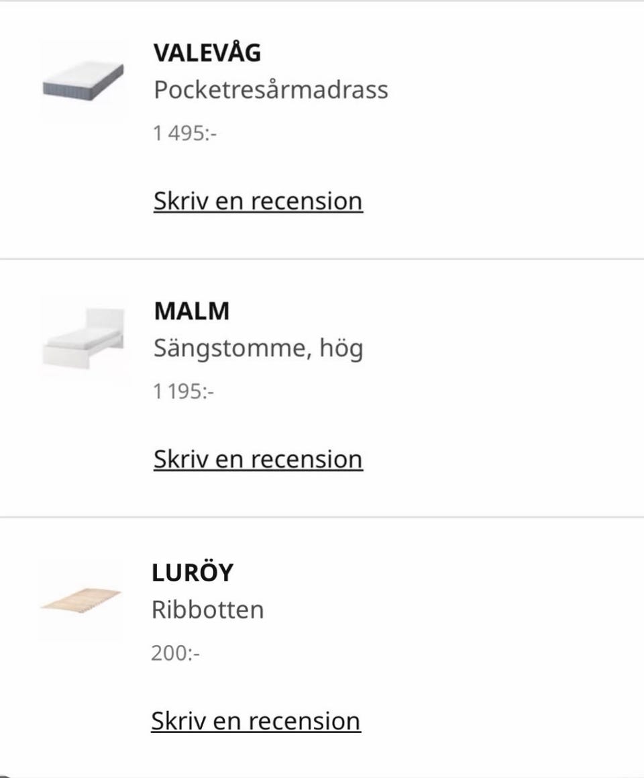Viewport: 644px width, 778px height.
Task: Click the MALM product name
Action: pos(192,311)
